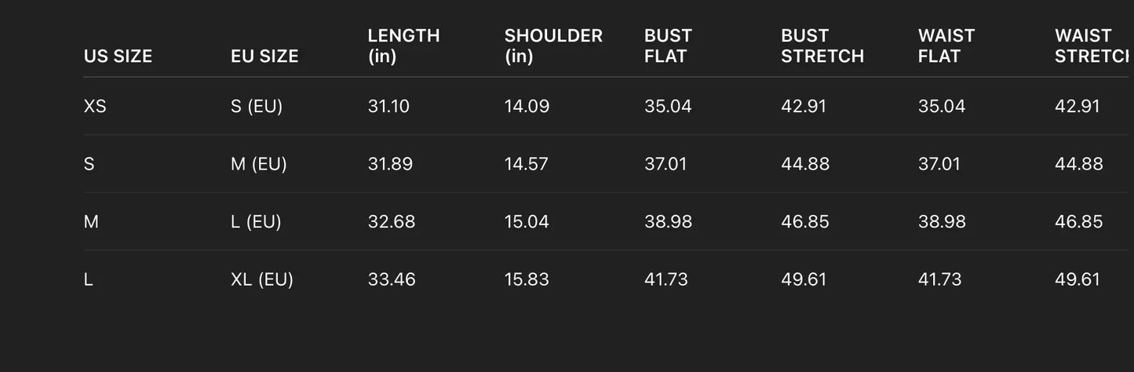
Task: Click the BUST FLAT column header
Action: click(668, 46)
